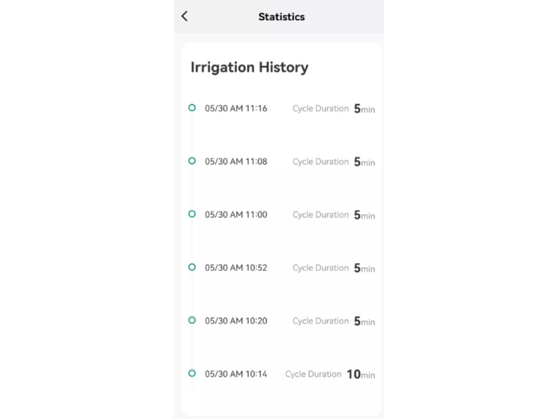Click Cycle Duration label in 11:16 row
Image resolution: width=558 pixels, height=419 pixels.
320,109
